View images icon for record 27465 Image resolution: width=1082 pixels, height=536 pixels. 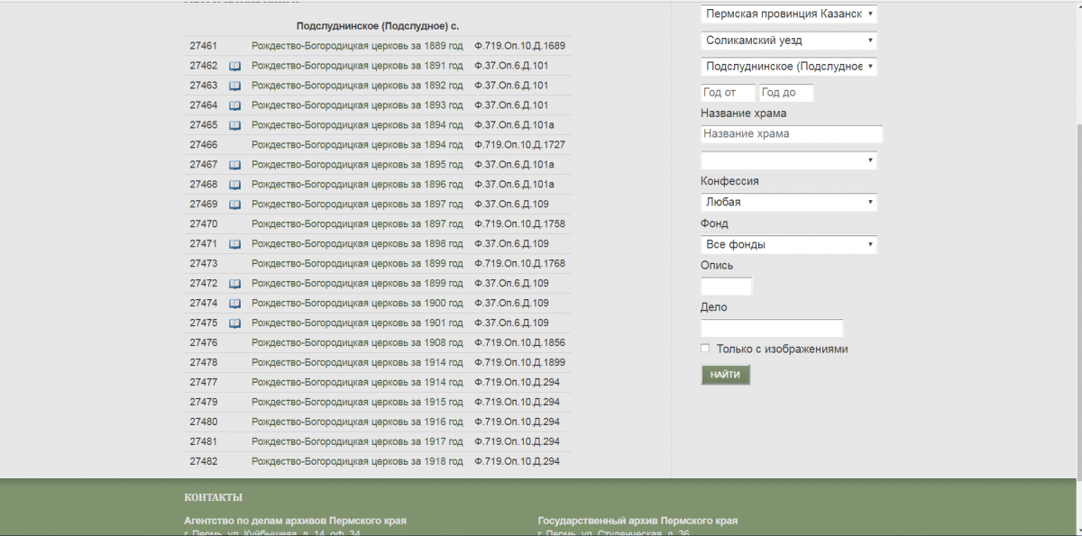click(234, 125)
